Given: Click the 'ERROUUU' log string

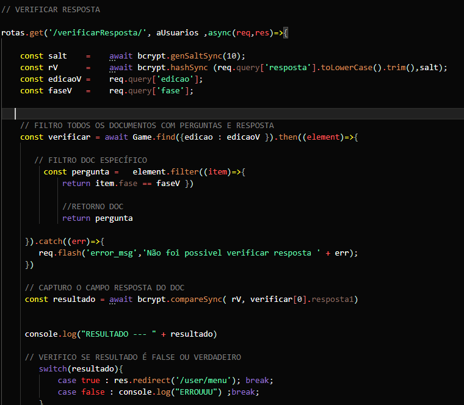Looking at the screenshot, I should [x=196, y=392].
